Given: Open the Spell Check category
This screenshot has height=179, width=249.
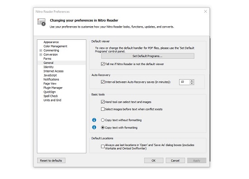Looking at the screenshot, I should (x=51, y=96).
